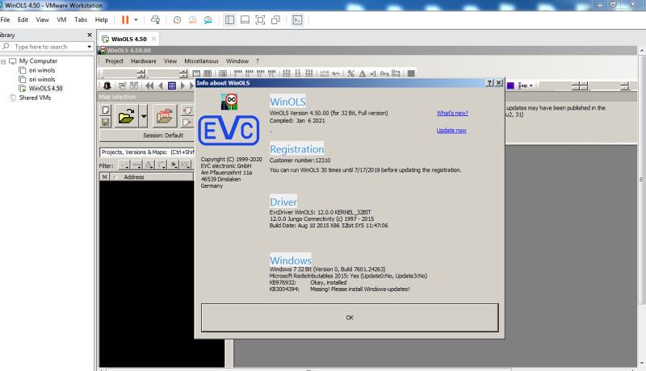This screenshot has height=371, width=646.
Task: Select WinOLS 4.50 in the library tree
Action: click(x=45, y=89)
